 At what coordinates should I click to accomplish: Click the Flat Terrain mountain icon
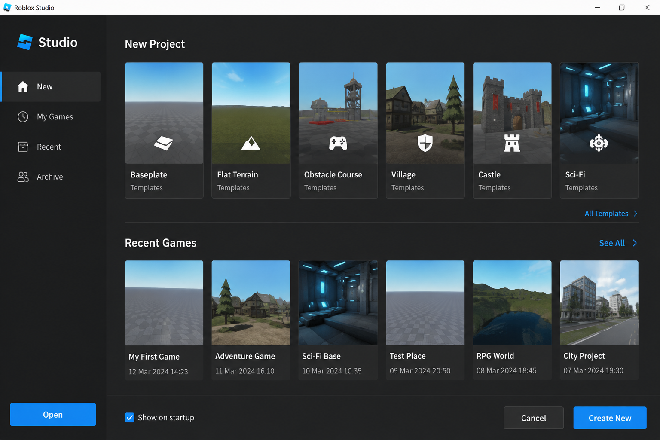click(251, 143)
